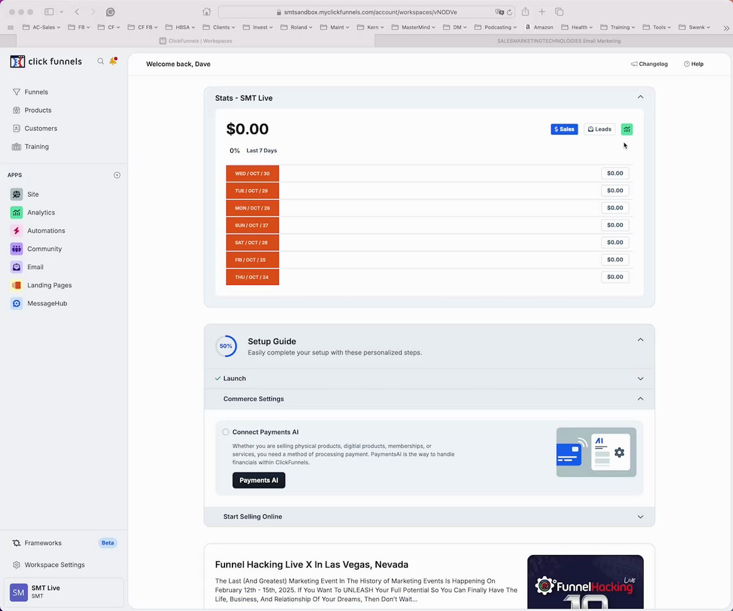The image size is (733, 611).
Task: Open Funnel Hacking Live X heading
Action: click(312, 565)
